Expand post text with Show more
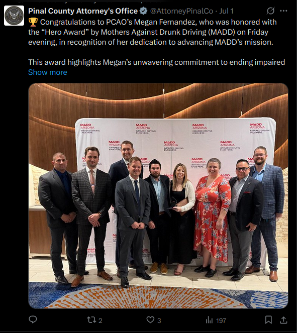 pyautogui.click(x=48, y=72)
